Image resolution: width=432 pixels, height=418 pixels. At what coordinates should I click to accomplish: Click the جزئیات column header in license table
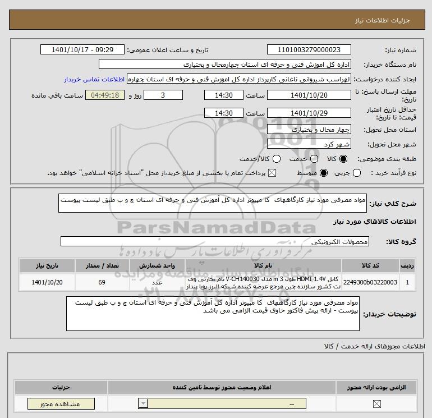point(61,387)
